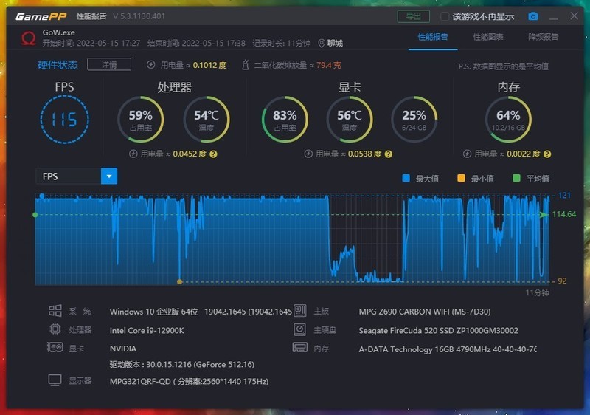The height and width of the screenshot is (415, 590).
Task: Click the 处理器 chip icon in specs list
Action: pyautogui.click(x=55, y=329)
